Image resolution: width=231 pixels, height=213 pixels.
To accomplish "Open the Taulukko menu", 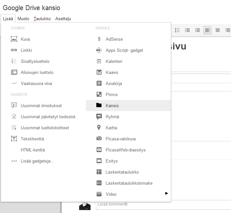I will 42,19.
